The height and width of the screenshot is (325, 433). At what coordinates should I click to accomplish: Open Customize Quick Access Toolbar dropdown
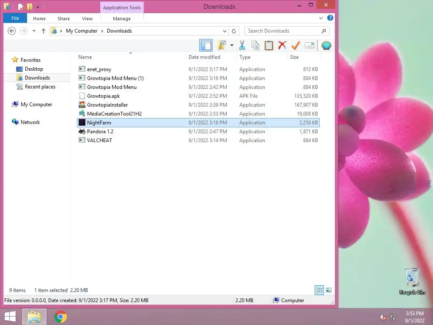38,7
